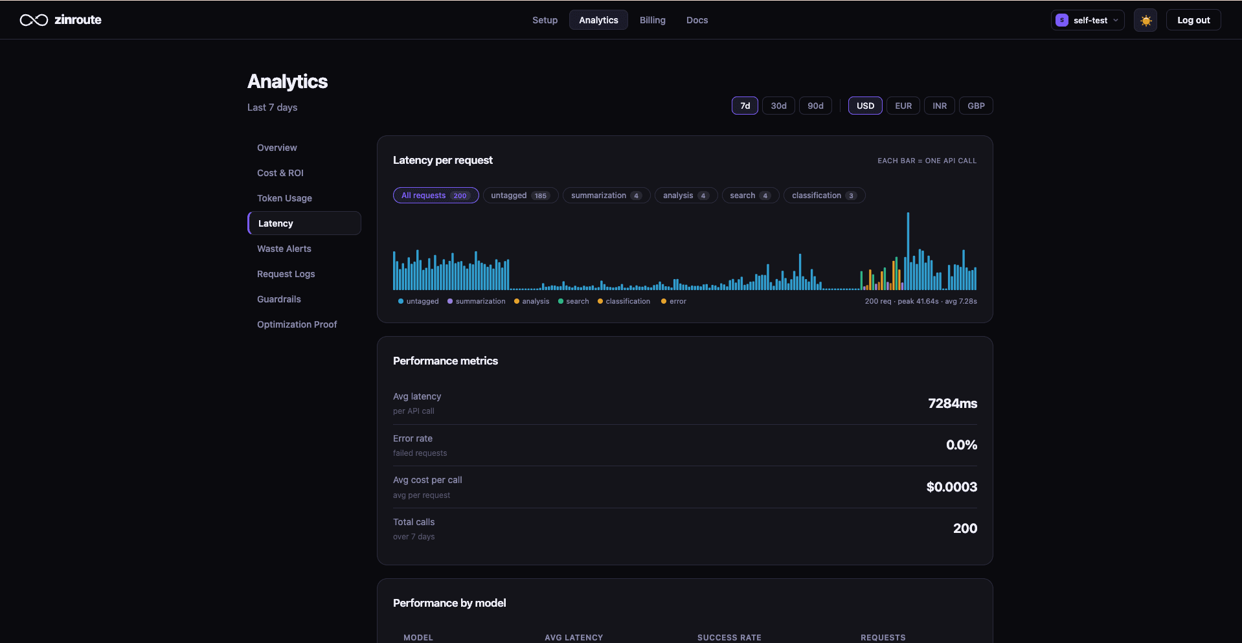The width and height of the screenshot is (1242, 643).
Task: Click the classification legend dot
Action: pyautogui.click(x=600, y=301)
